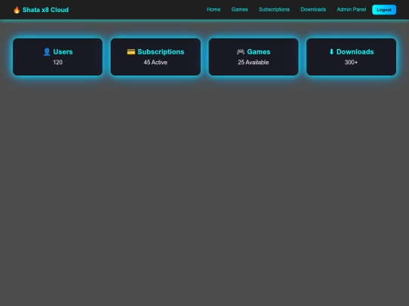Click the Users card heading
The width and height of the screenshot is (409, 306).
tap(63, 52)
